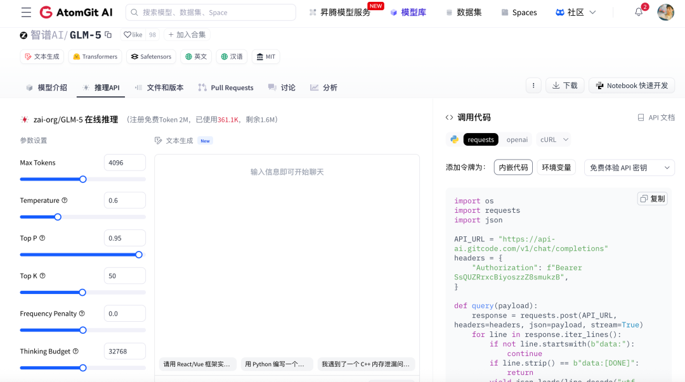Go to 数据集 in the navigation
Image resolution: width=685 pixels, height=382 pixels.
tap(464, 12)
